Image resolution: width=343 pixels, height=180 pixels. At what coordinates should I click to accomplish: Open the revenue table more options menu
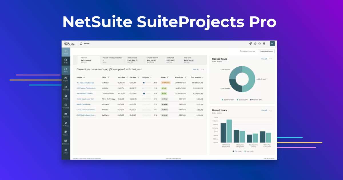point(203,69)
